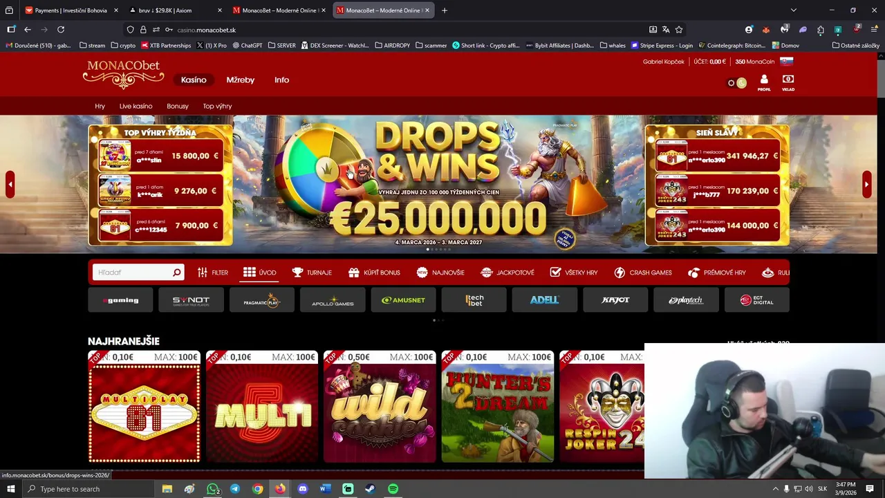Change language via the Slovak flag
885x498 pixels.
pos(786,62)
